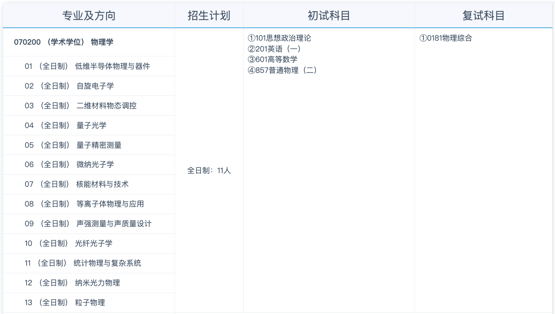Click the 初试科目 column header
This screenshot has height=314, width=555.
point(329,16)
